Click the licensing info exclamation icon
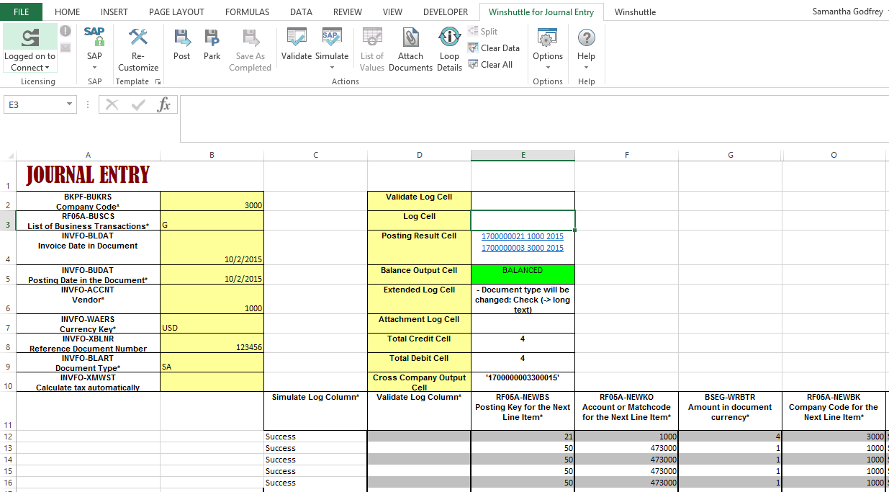Screen dimensions: 889x492 tap(66, 31)
